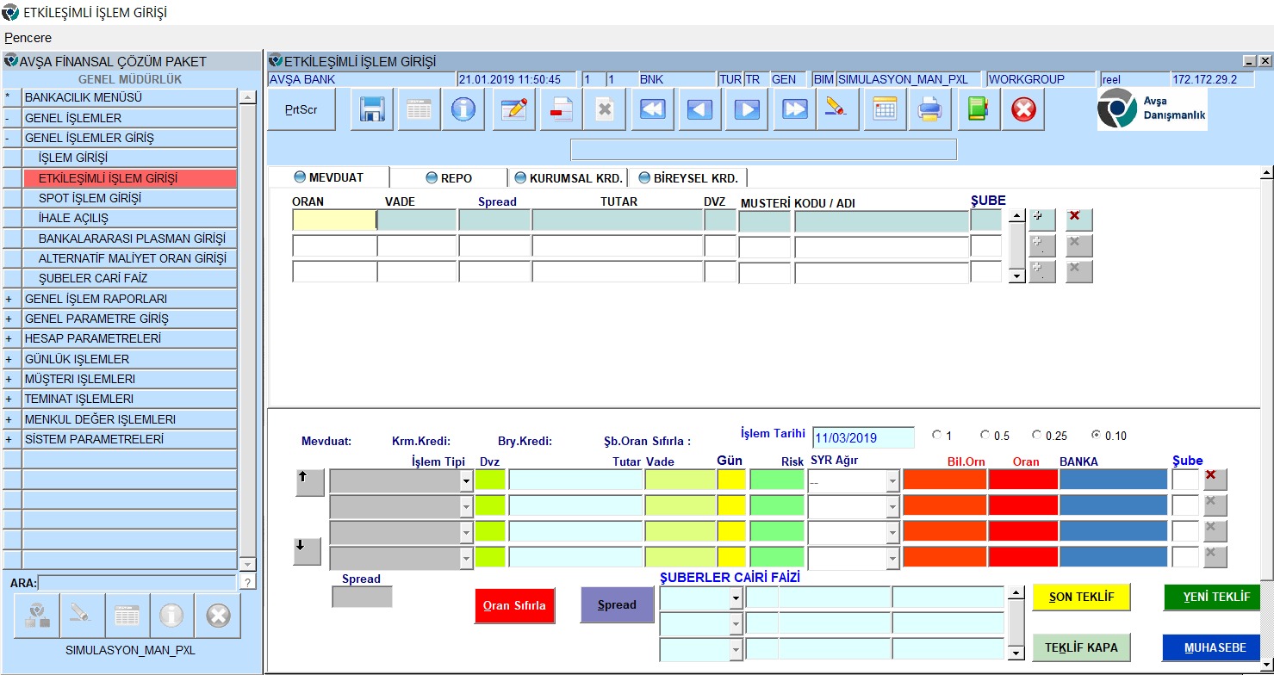Click the sidebar footer table icon

(x=127, y=615)
